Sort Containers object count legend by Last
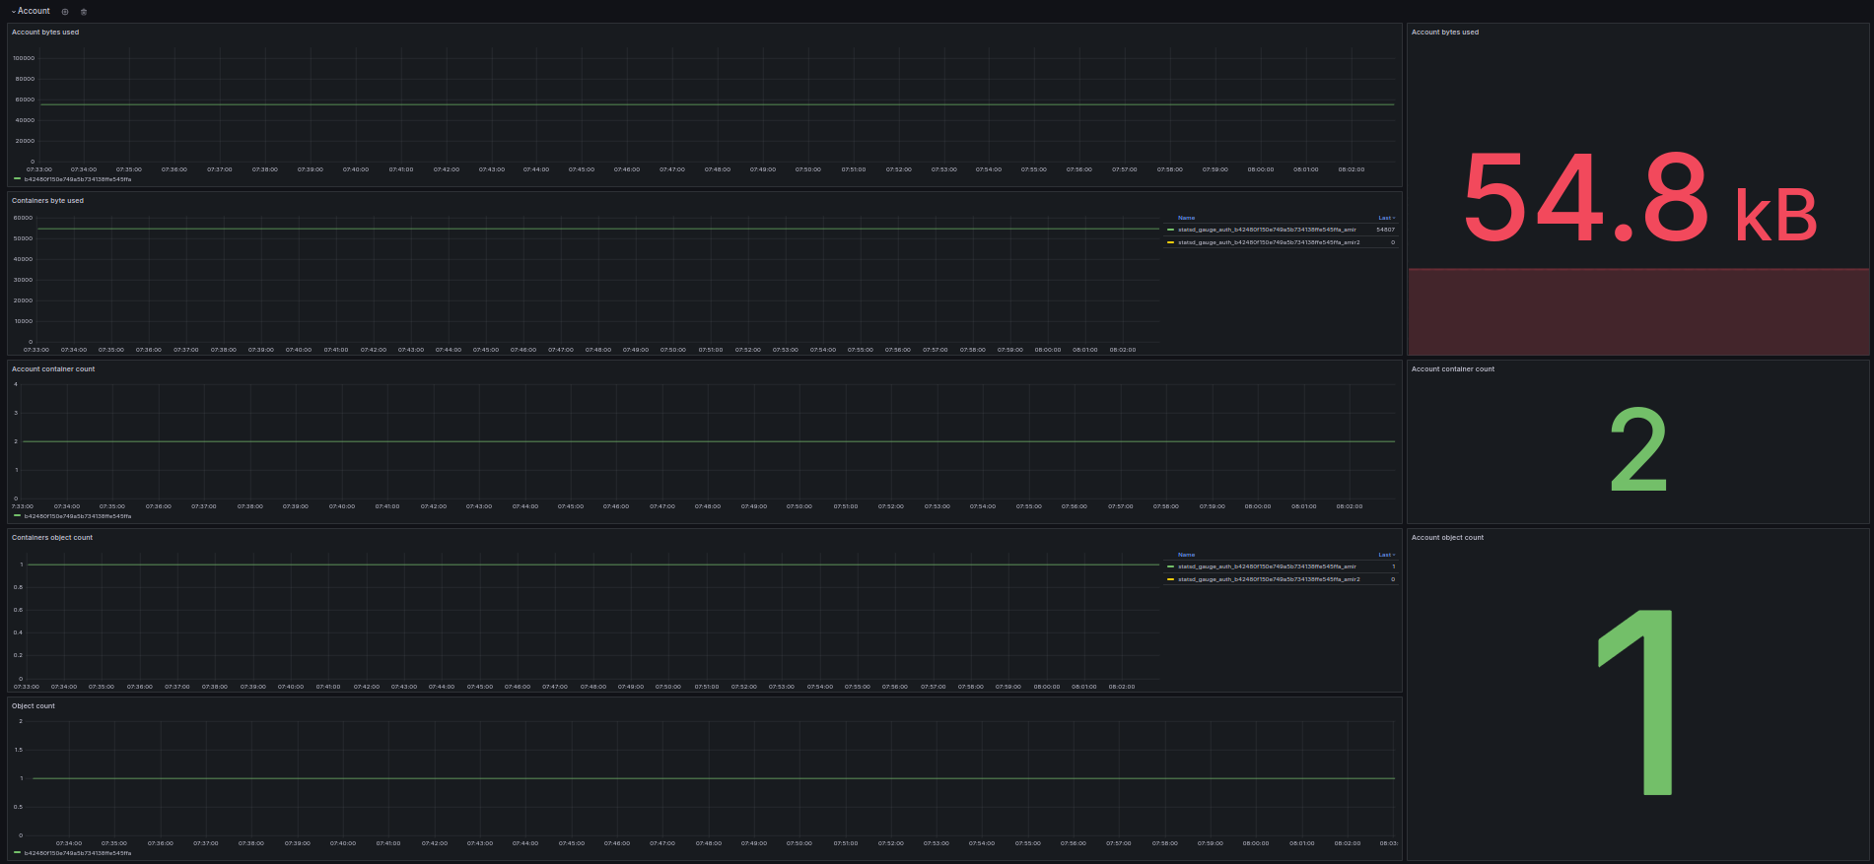This screenshot has width=1874, height=864. tap(1385, 555)
